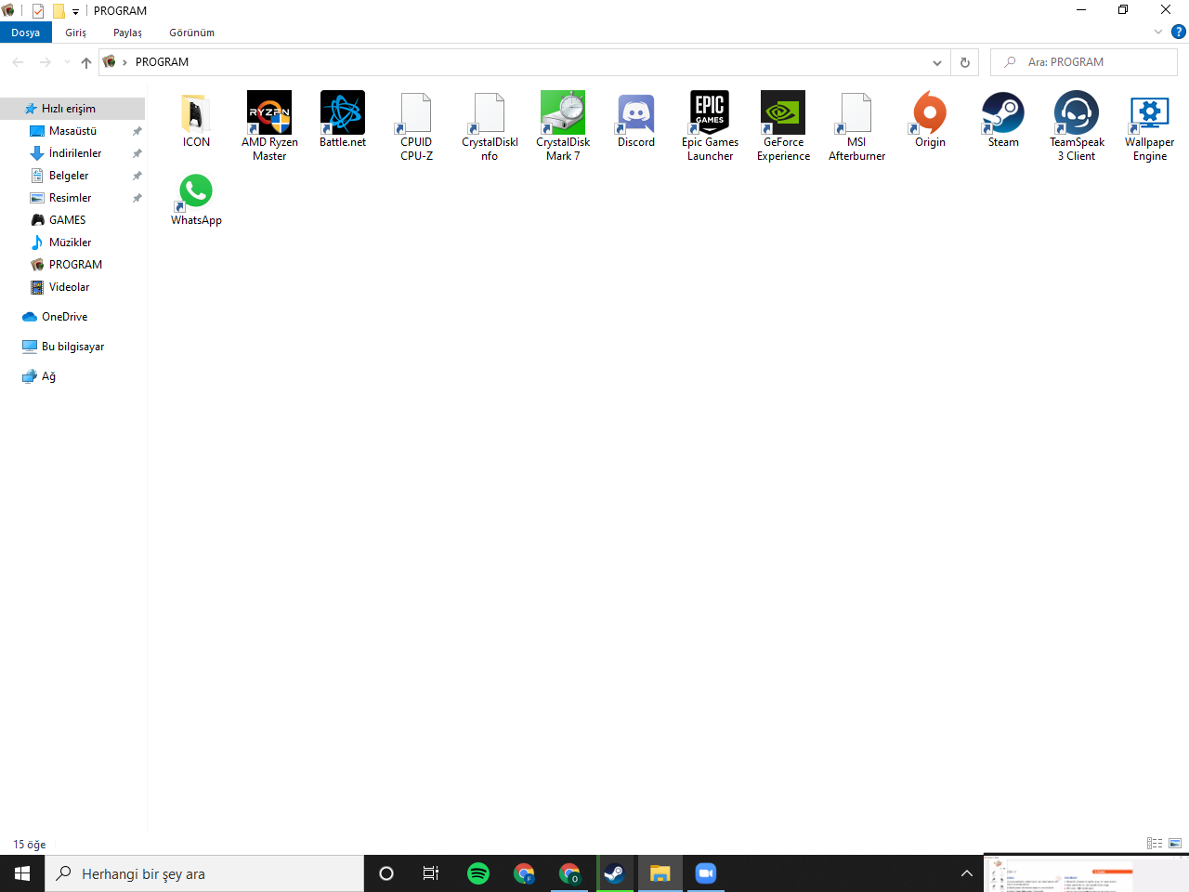
Task: Open Spotify from the taskbar
Action: (x=478, y=873)
